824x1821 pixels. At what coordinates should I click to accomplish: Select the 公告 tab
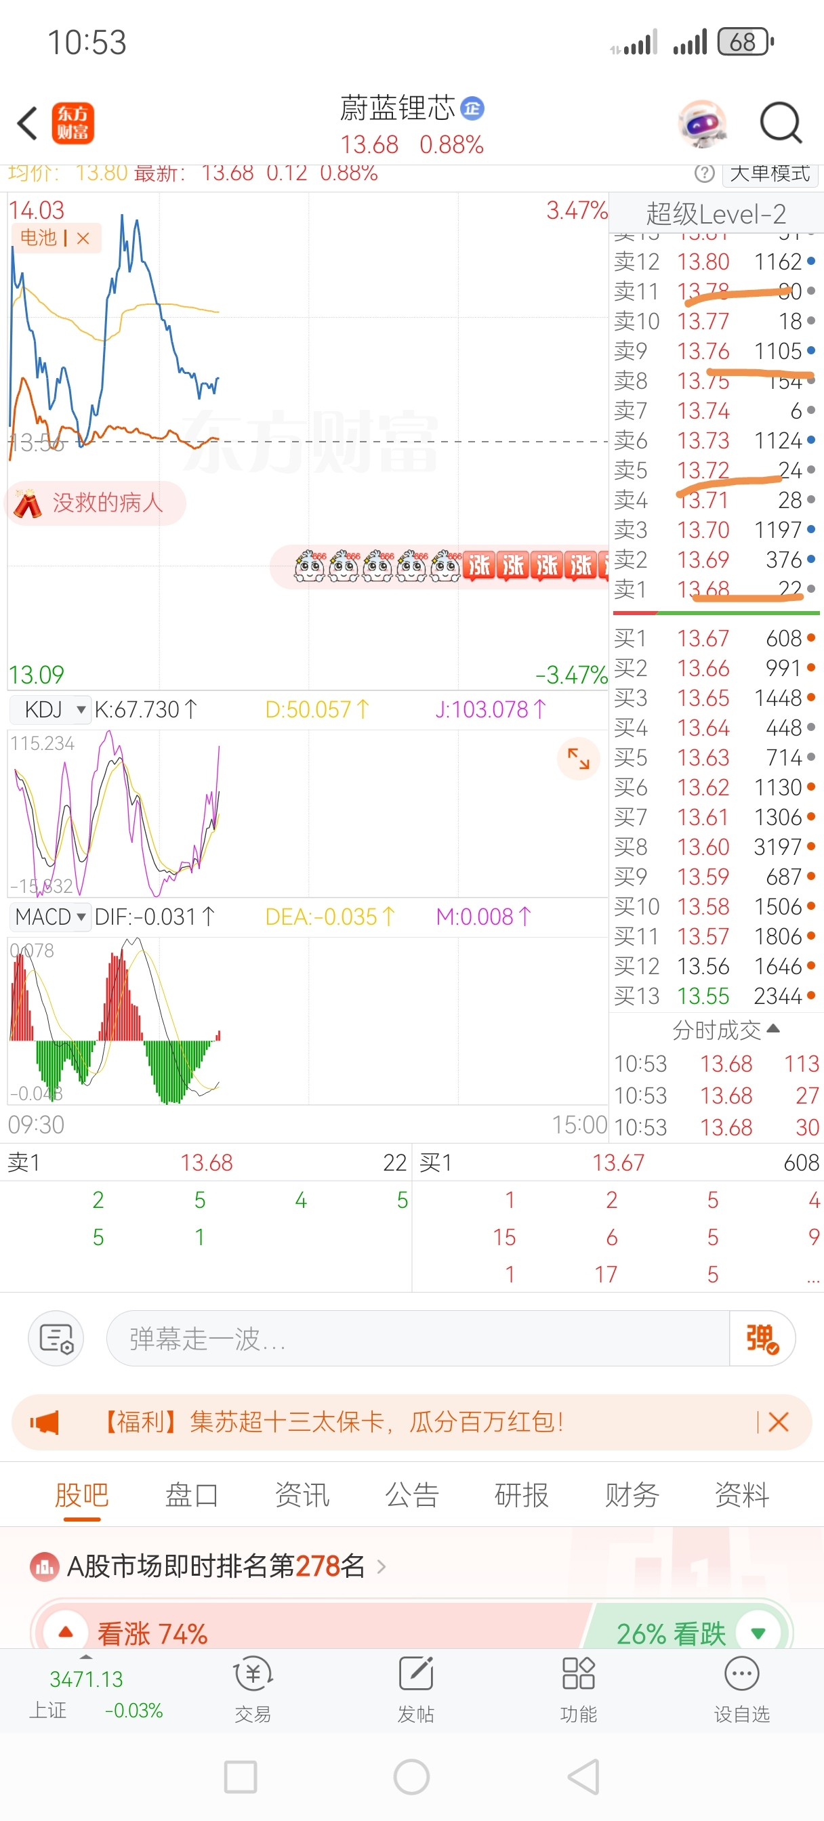[411, 1495]
